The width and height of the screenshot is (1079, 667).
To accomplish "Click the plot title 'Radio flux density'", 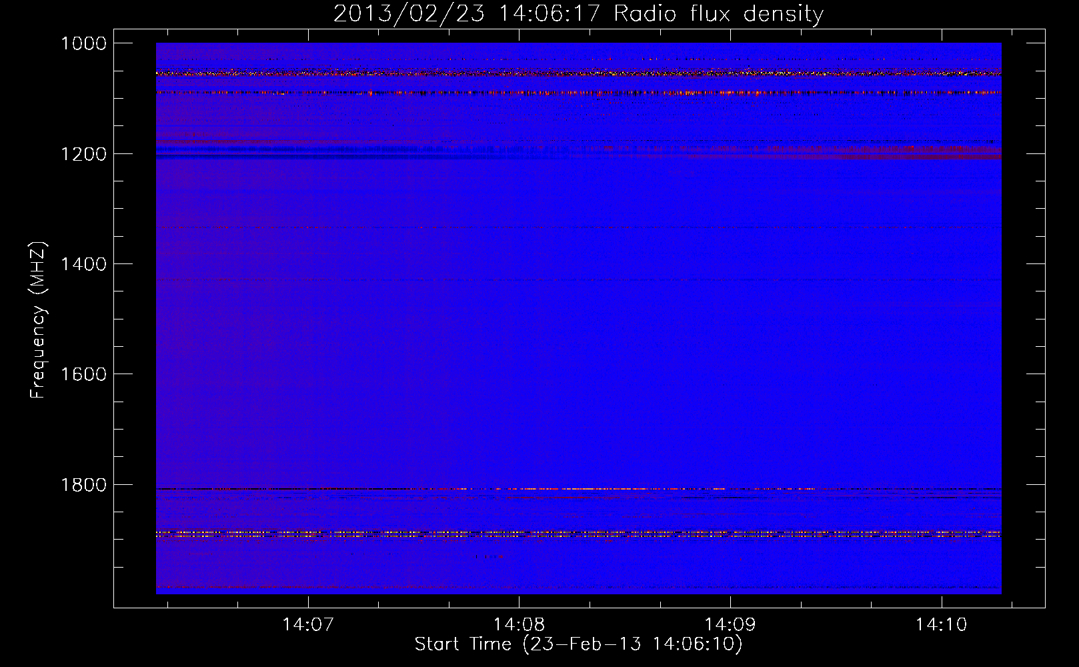I will (x=718, y=13).
